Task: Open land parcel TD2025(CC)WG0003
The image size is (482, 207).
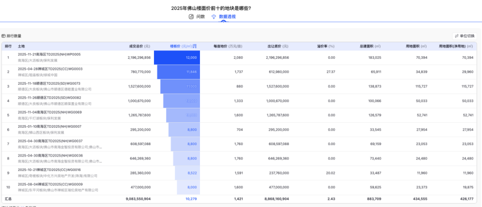Action: pyautogui.click(x=50, y=69)
